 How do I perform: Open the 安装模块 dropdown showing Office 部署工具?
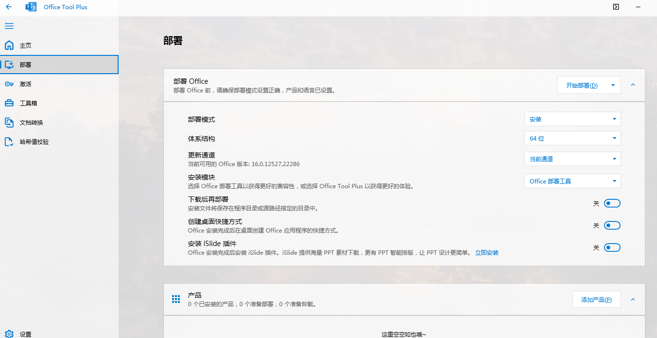(x=572, y=181)
